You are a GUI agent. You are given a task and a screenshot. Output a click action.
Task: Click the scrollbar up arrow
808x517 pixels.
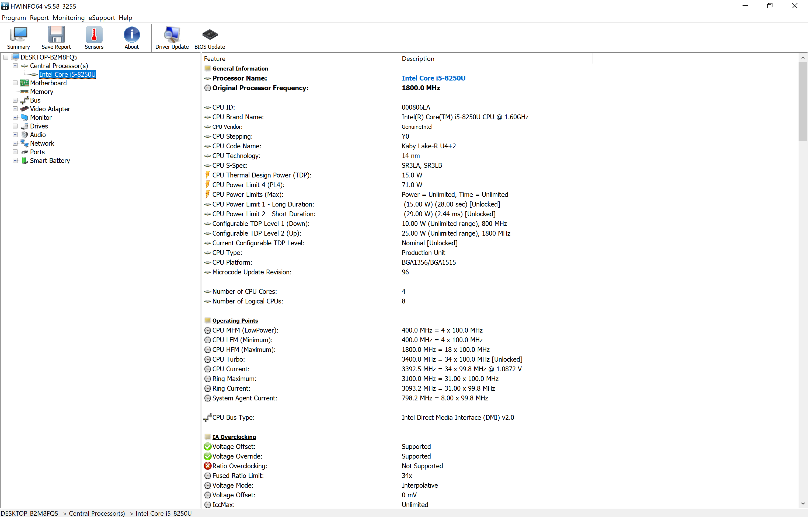click(803, 58)
